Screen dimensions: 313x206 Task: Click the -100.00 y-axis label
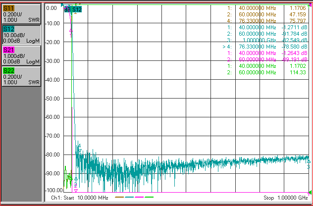coord(54,190)
